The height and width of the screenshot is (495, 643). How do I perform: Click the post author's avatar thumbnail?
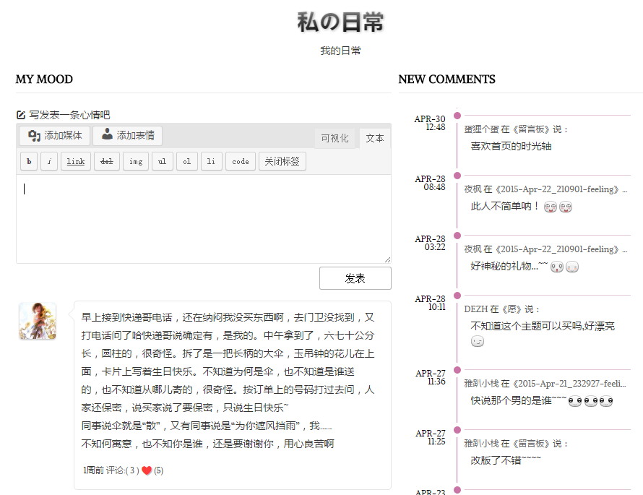pos(38,321)
